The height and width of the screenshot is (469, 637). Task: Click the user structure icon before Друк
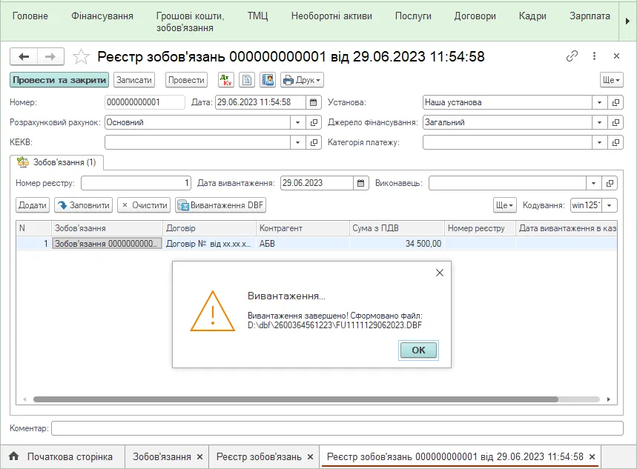click(268, 80)
